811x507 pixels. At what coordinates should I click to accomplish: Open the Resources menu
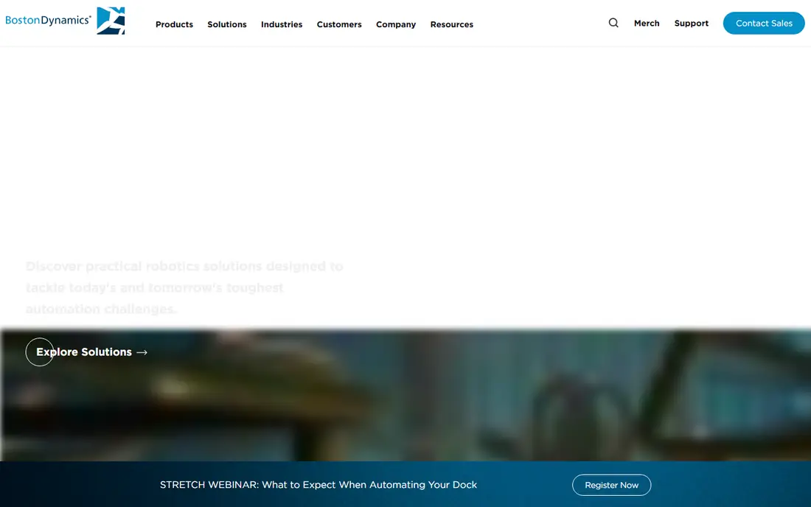(451, 24)
